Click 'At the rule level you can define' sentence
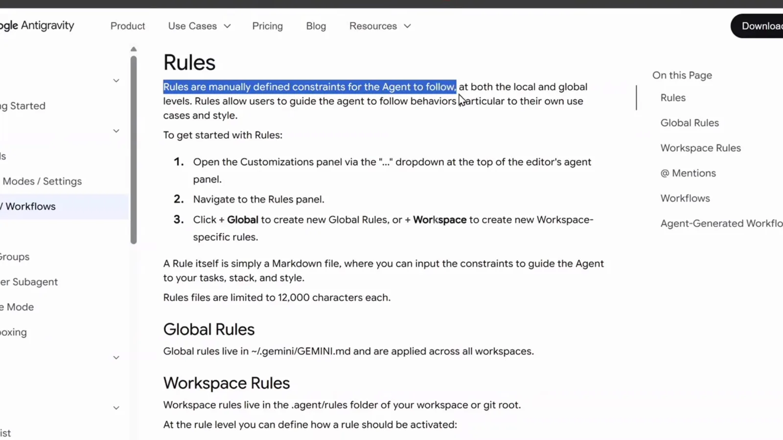 [310, 425]
